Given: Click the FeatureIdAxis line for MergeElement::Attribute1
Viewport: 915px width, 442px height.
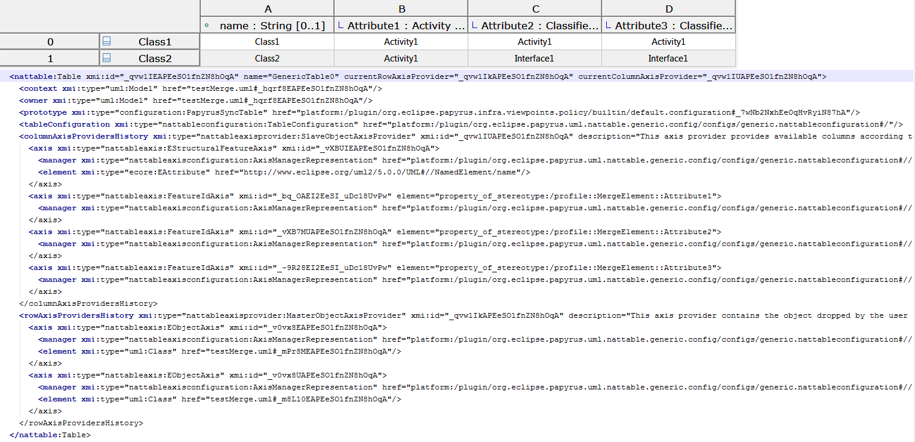Looking at the screenshot, I should pos(375,196).
